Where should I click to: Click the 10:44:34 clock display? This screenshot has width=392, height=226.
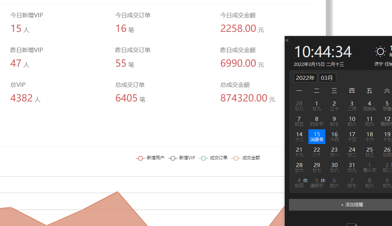[323, 52]
